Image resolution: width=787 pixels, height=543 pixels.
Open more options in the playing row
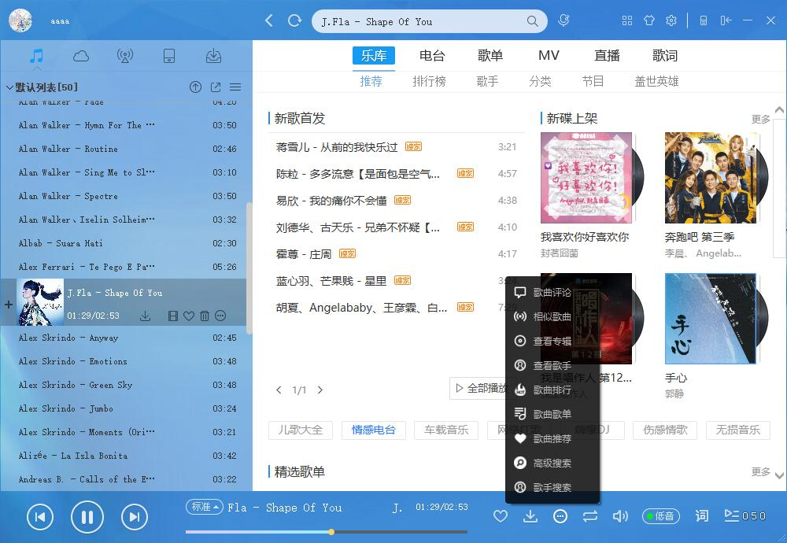(220, 316)
